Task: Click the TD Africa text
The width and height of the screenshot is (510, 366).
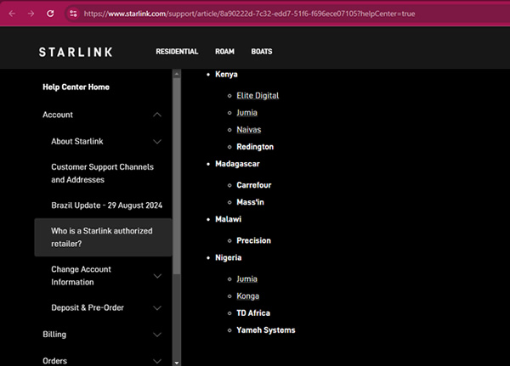Action: point(253,313)
